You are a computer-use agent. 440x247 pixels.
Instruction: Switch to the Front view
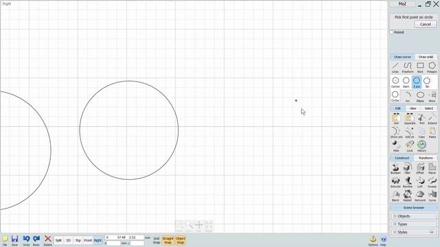pyautogui.click(x=88, y=240)
